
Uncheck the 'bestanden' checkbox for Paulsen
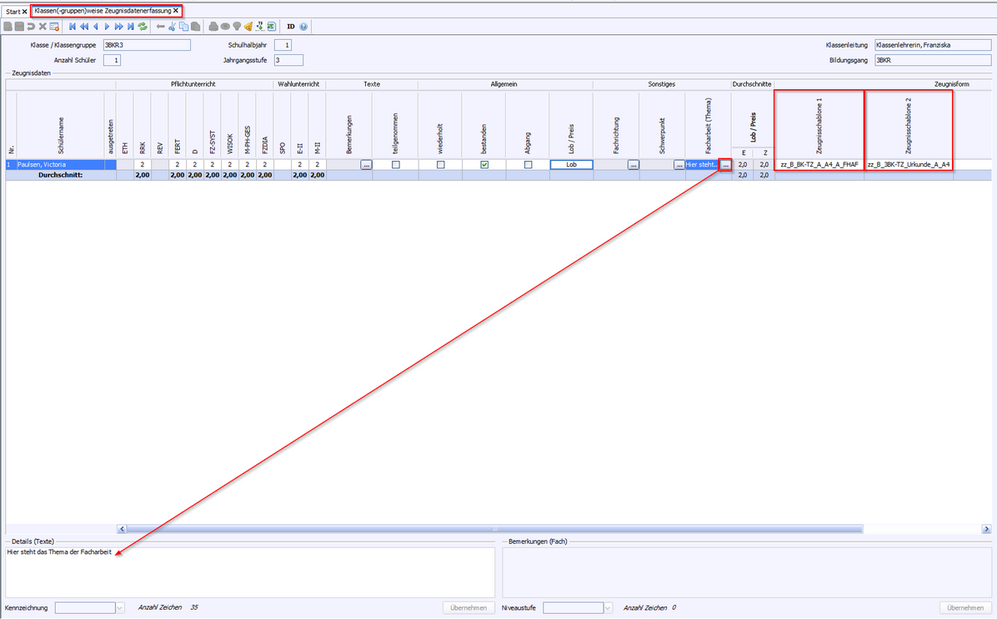(x=484, y=165)
